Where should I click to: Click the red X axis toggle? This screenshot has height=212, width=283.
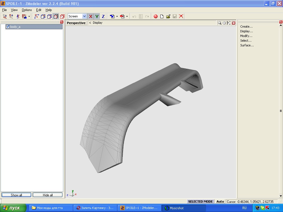90,17
